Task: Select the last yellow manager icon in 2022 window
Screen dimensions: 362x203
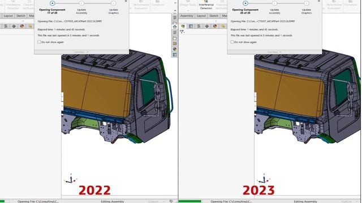Action: click(30, 27)
